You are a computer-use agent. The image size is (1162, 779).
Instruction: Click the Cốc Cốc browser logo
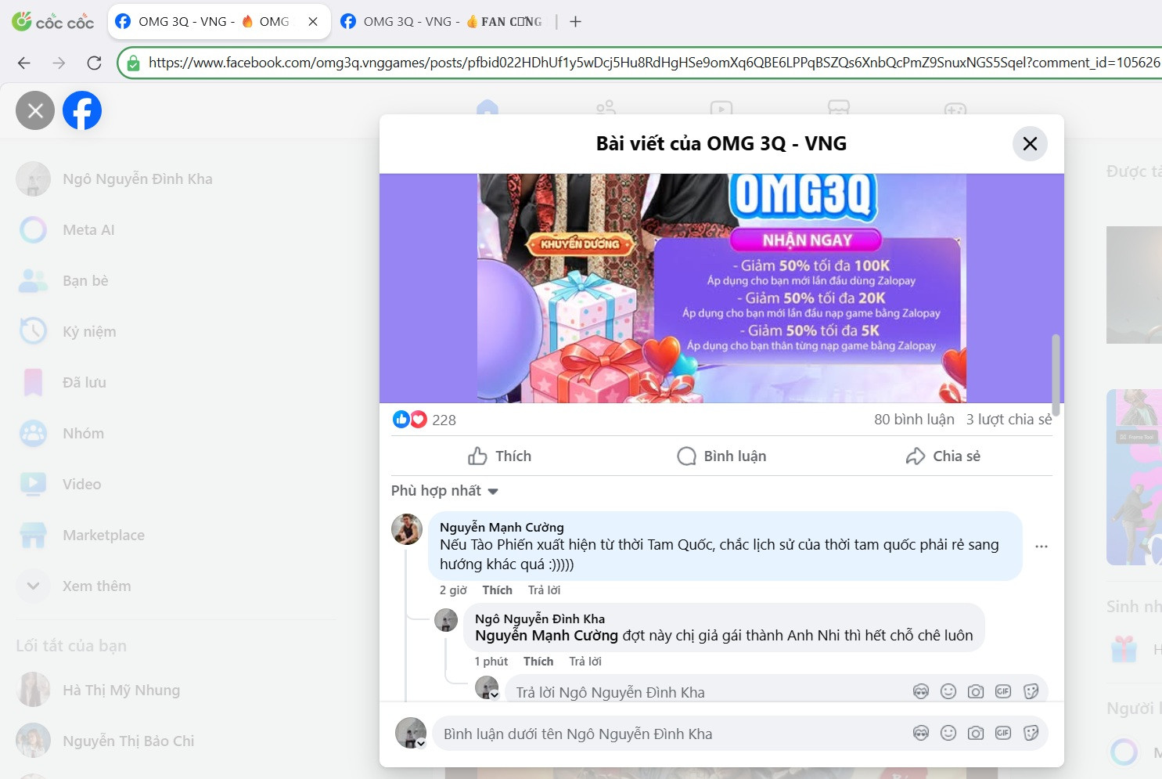(52, 21)
